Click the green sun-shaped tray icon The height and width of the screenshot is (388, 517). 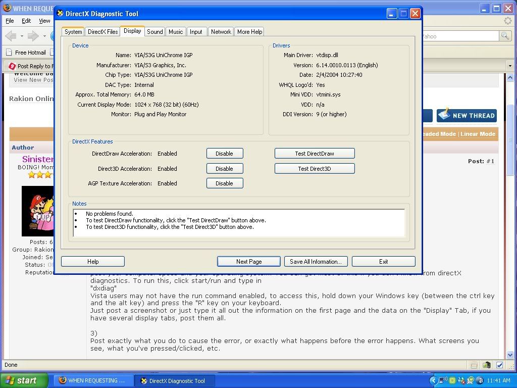pyautogui.click(x=452, y=380)
